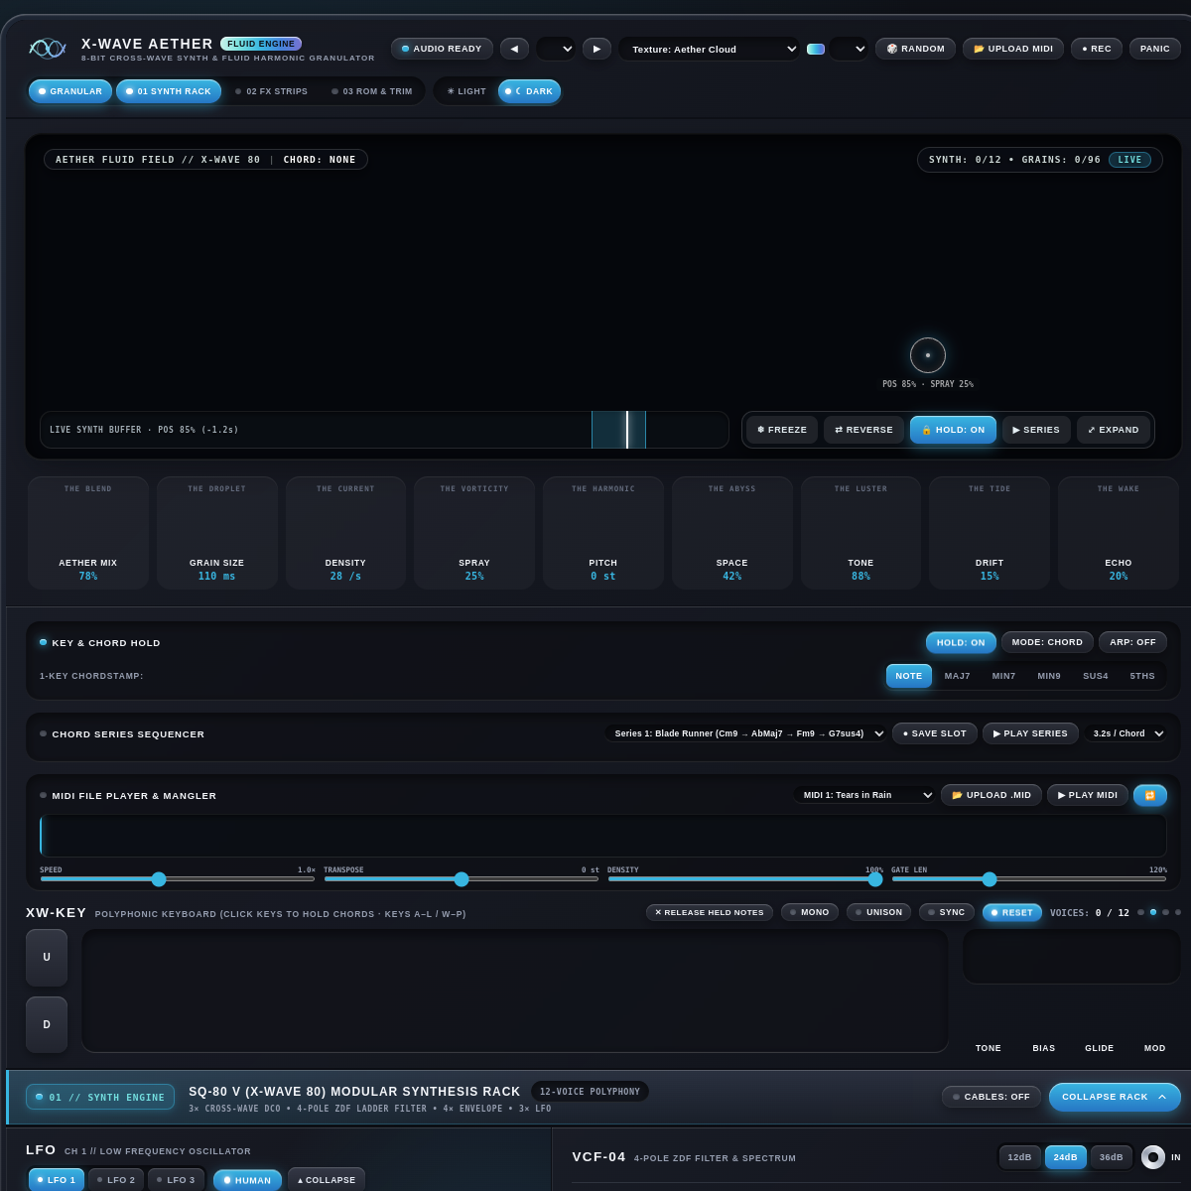Click Upload MIDI folder button in header
The width and height of the screenshot is (1191, 1191).
tap(1013, 49)
